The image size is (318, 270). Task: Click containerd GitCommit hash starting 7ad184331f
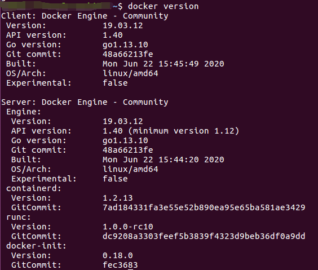pyautogui.click(x=204, y=207)
